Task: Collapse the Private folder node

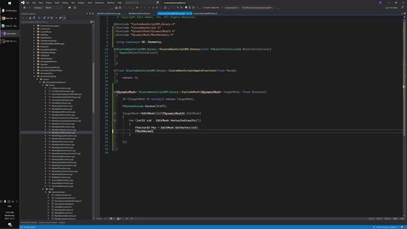Action: coord(43,85)
